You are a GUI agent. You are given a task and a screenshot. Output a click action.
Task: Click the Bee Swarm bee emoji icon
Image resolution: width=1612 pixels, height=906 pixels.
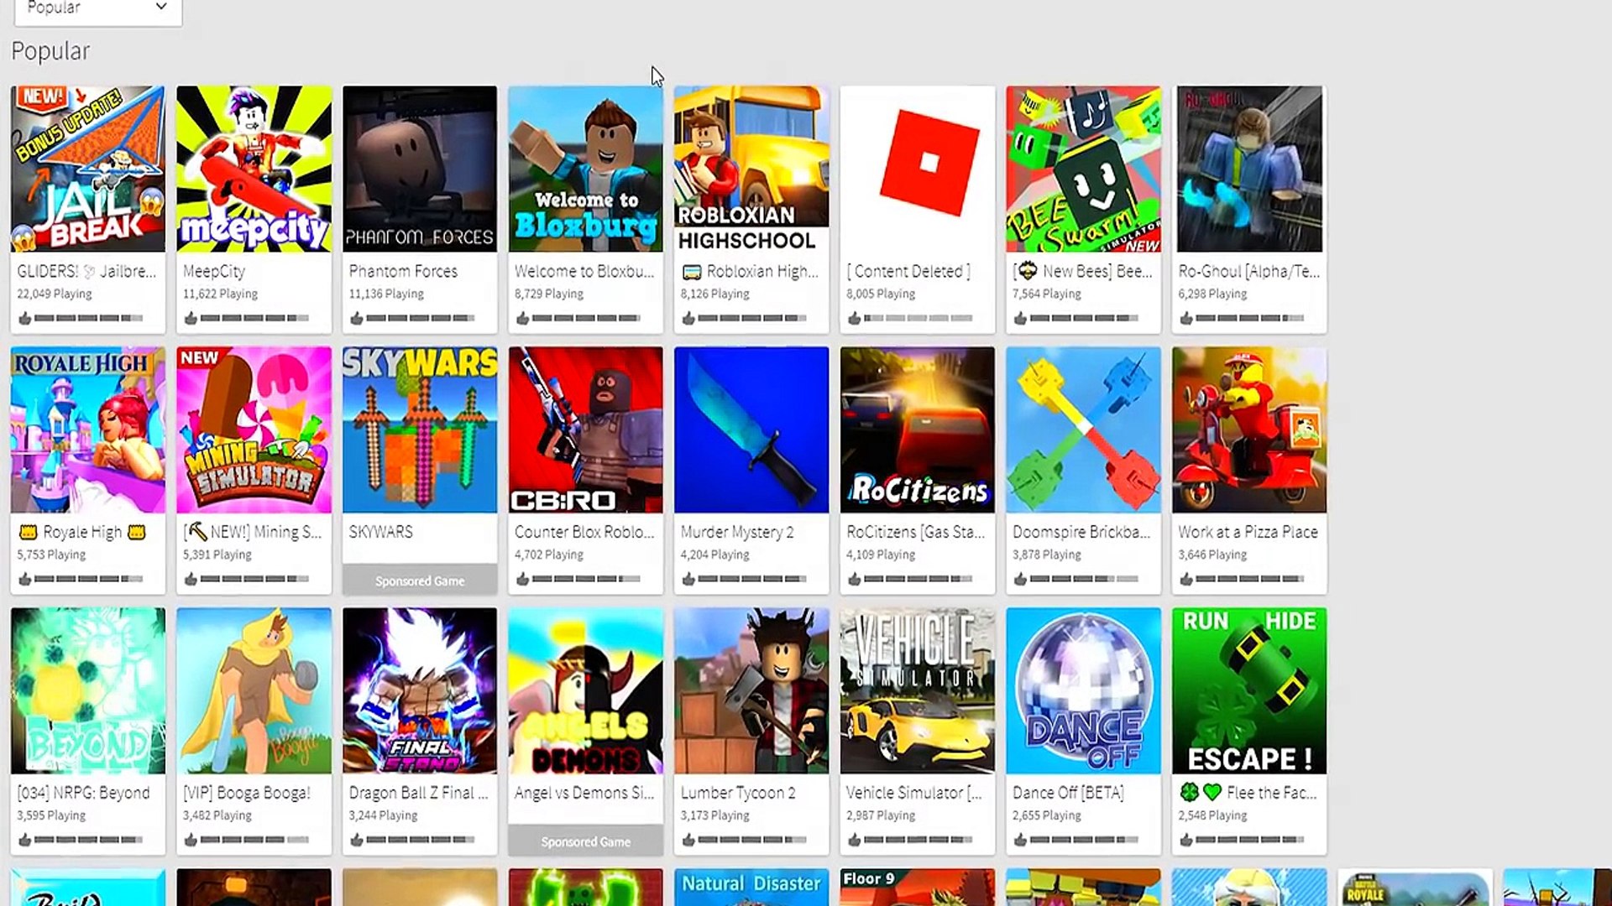(1027, 271)
